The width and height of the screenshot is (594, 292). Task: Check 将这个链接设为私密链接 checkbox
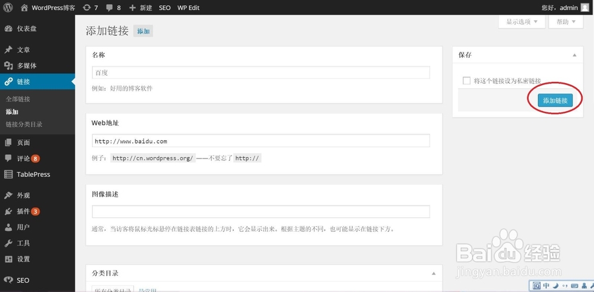pos(467,81)
